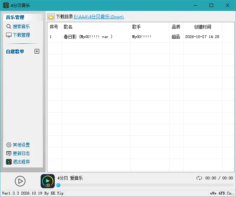Screen dimensions: 236x197
Task: Maximize the 4分贝音乐 window
Action: click(211, 5)
